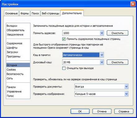This screenshot has height=118, width=137.
Task: Click the Дополнительно tab
Action: 72,13
